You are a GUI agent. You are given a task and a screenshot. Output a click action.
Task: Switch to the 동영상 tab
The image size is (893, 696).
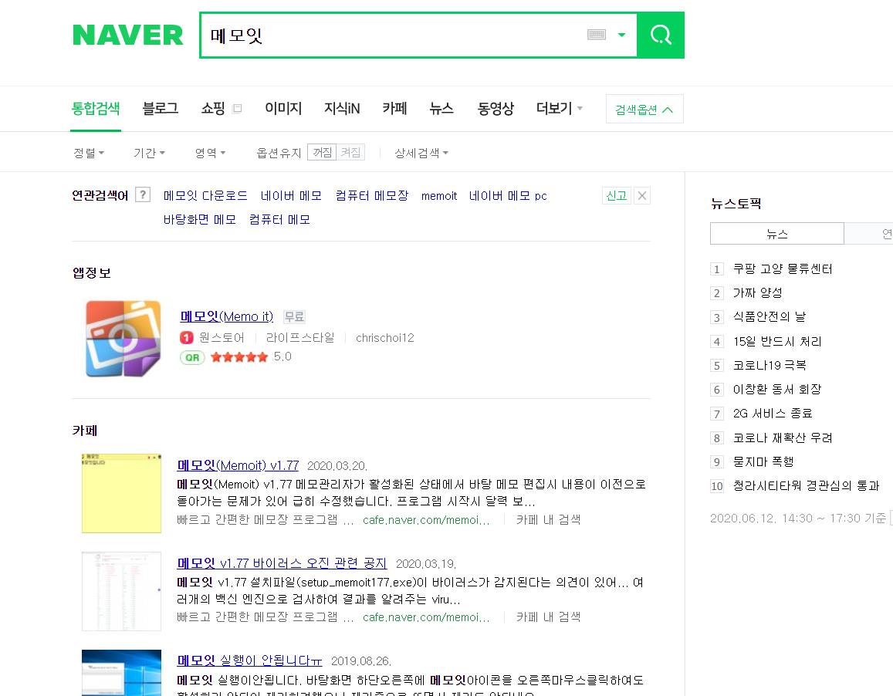pyautogui.click(x=496, y=109)
